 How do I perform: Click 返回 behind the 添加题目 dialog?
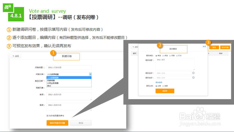(135, 47)
